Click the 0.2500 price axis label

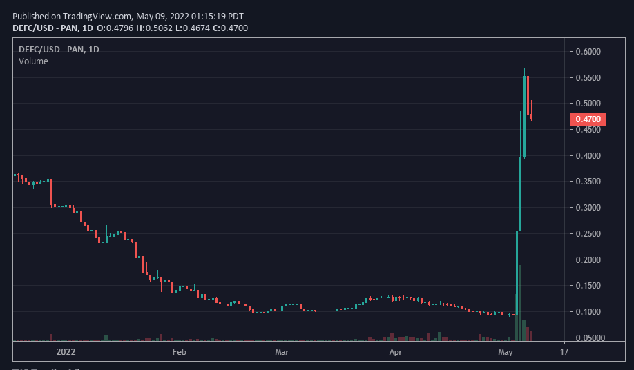tap(588, 234)
